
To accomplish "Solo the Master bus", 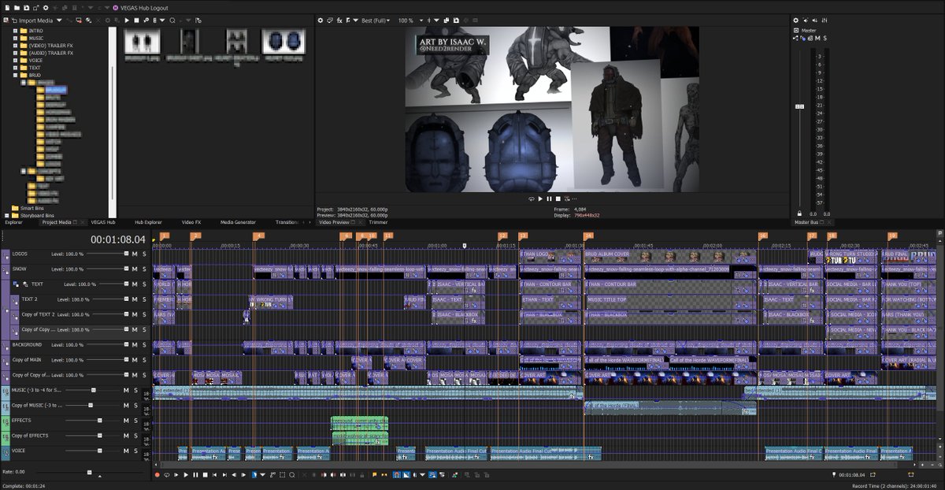I will point(825,38).
